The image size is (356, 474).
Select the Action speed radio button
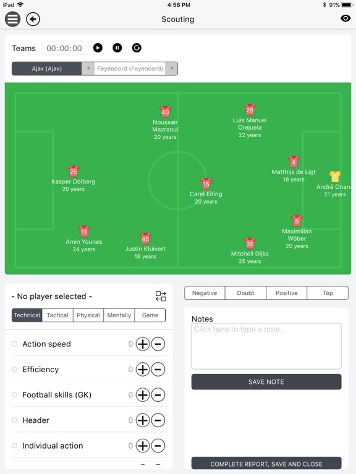[14, 344]
